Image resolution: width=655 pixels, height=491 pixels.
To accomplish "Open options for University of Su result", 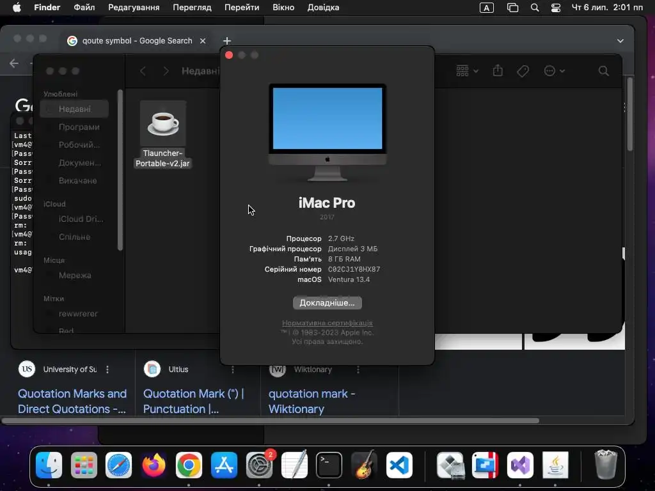I will (x=107, y=370).
